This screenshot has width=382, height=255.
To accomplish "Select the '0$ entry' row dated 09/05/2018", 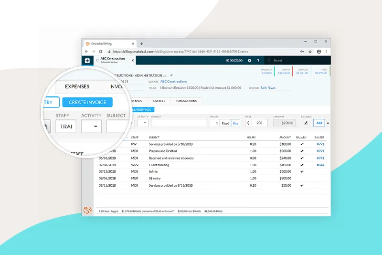I will (x=212, y=178).
